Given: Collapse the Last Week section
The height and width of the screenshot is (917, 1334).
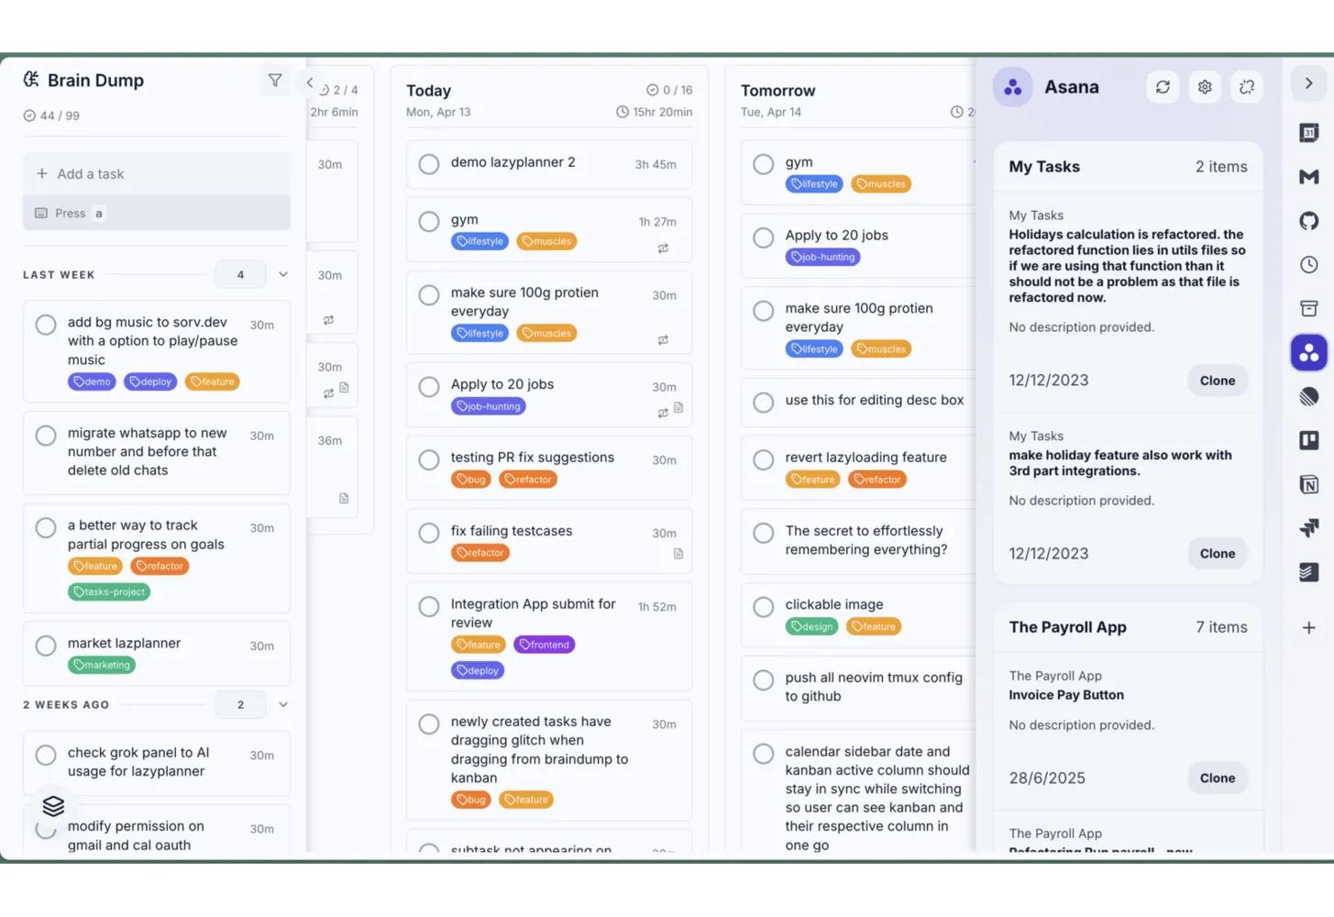Looking at the screenshot, I should (x=283, y=274).
